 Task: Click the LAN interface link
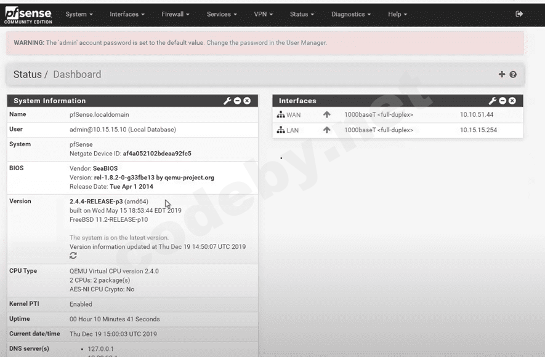click(293, 130)
